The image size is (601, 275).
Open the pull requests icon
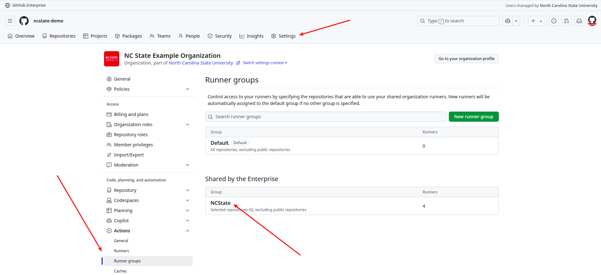(566, 21)
